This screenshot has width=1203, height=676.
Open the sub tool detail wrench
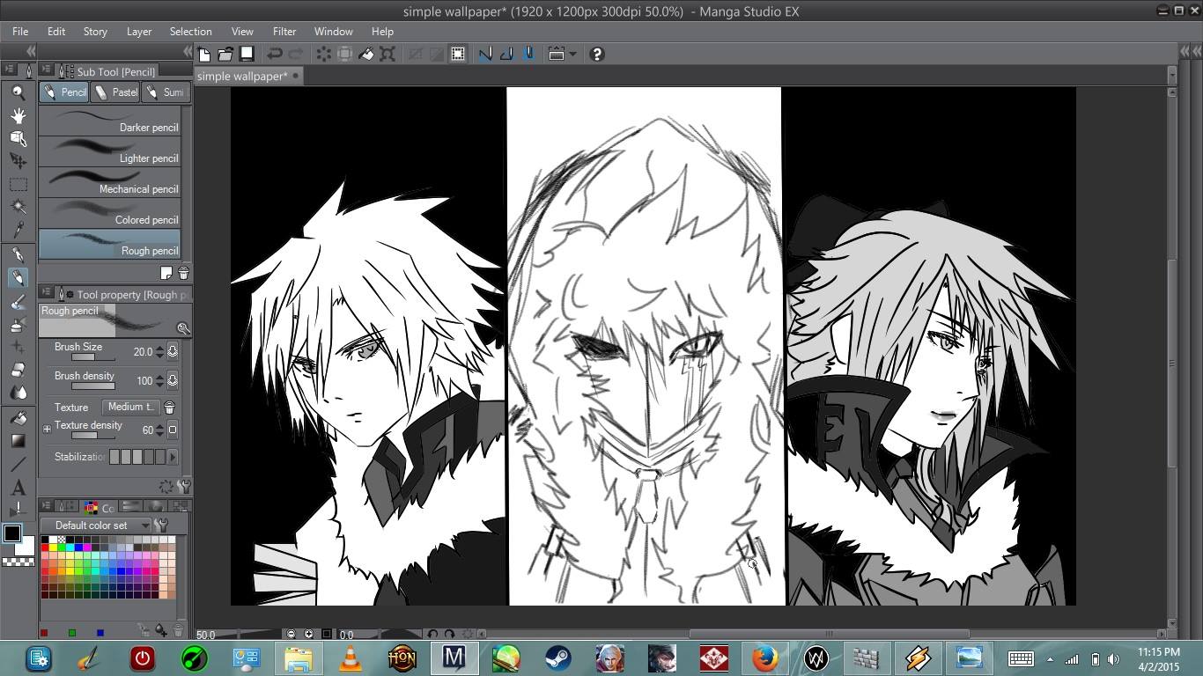tap(184, 486)
